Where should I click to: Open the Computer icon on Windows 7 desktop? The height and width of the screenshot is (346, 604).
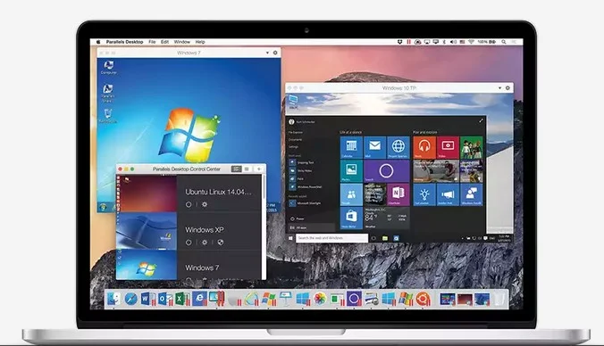coord(109,67)
